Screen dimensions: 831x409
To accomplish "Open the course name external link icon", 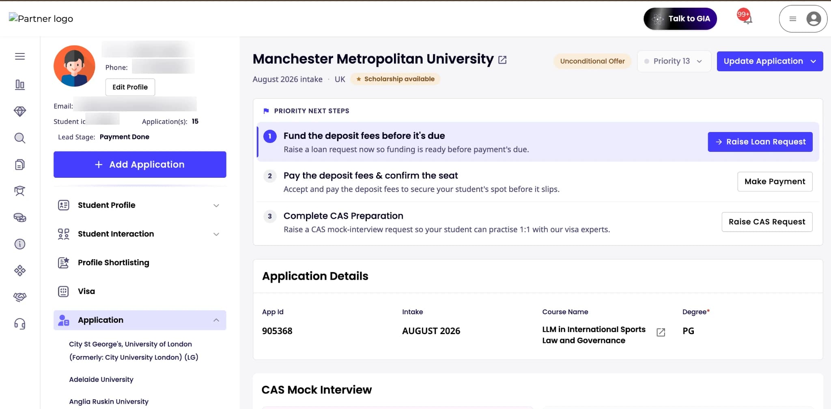I will (661, 332).
